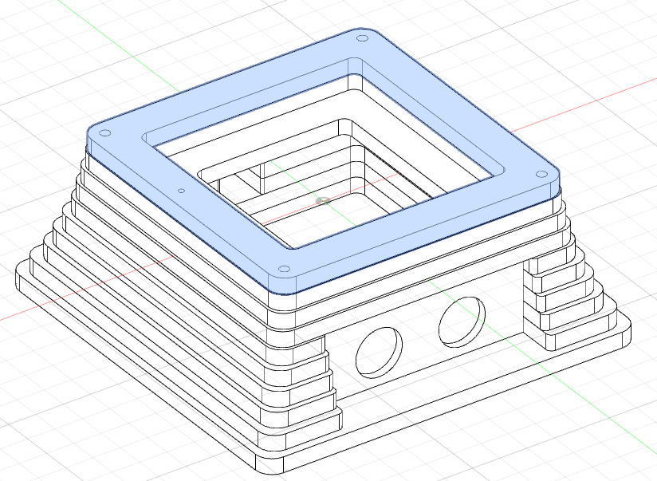
Task: Select the small rectangular slot inside the cavity
Action: click(x=257, y=175)
